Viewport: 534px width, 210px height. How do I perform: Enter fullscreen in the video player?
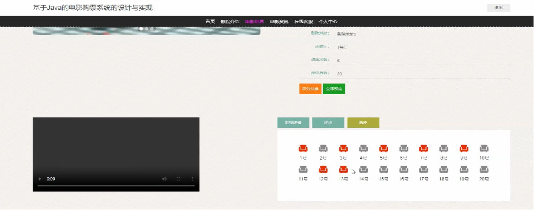click(178, 179)
